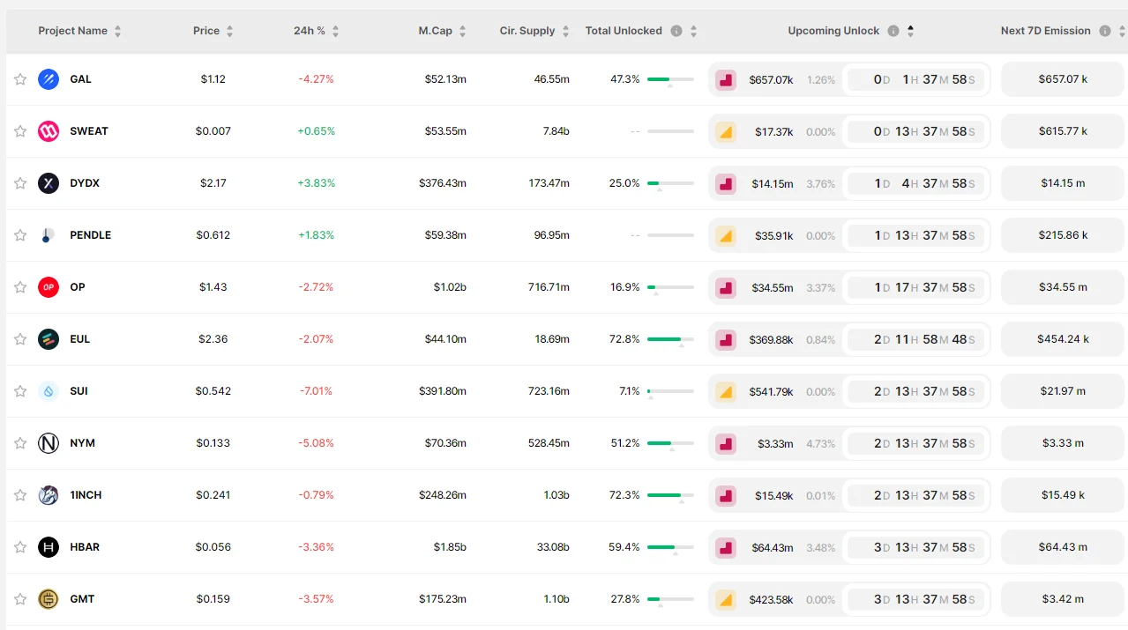Viewport: 1128px width, 630px height.
Task: Click the Upcoming Unlock info icon
Action: click(x=893, y=31)
